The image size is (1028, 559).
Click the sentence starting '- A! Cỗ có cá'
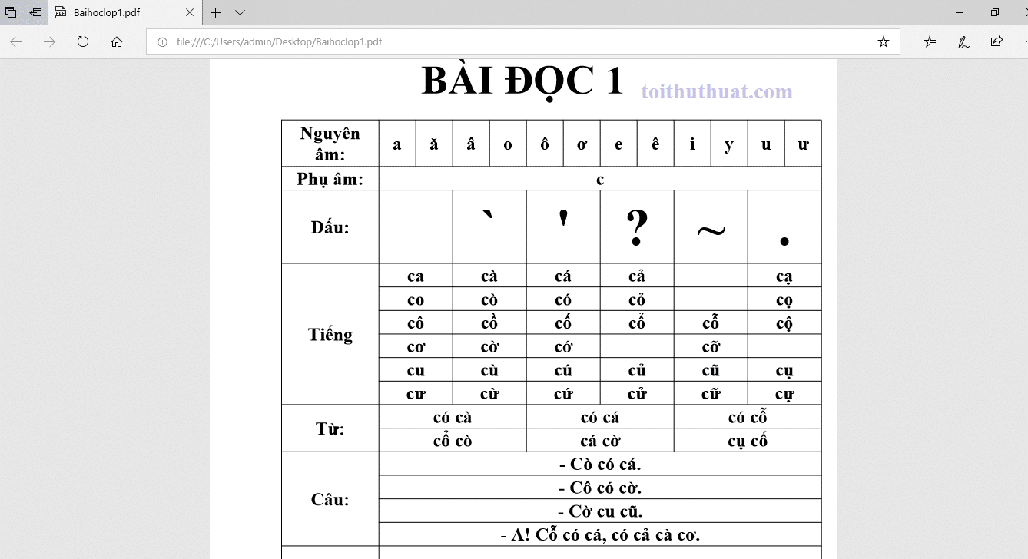600,534
